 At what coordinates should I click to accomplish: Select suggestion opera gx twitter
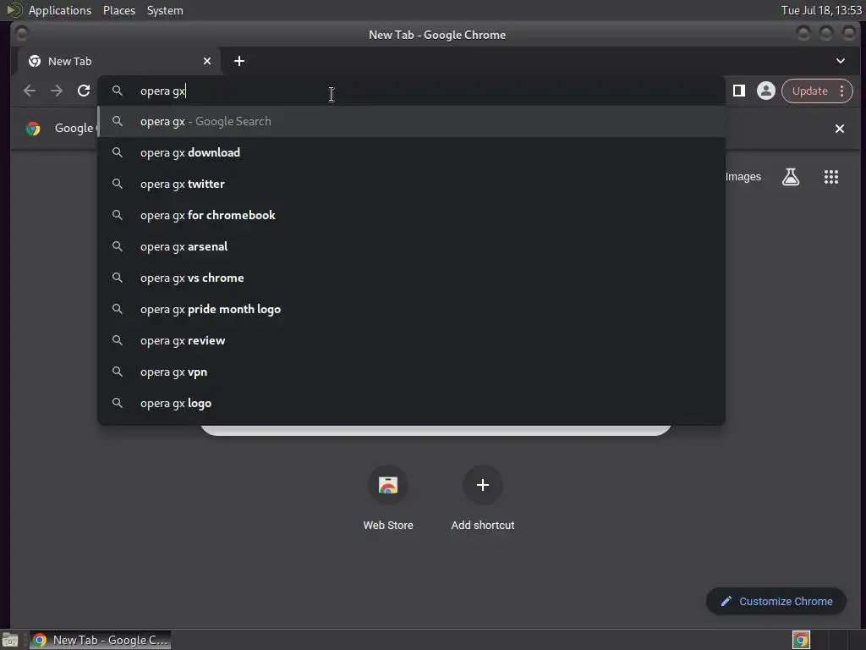[412, 184]
